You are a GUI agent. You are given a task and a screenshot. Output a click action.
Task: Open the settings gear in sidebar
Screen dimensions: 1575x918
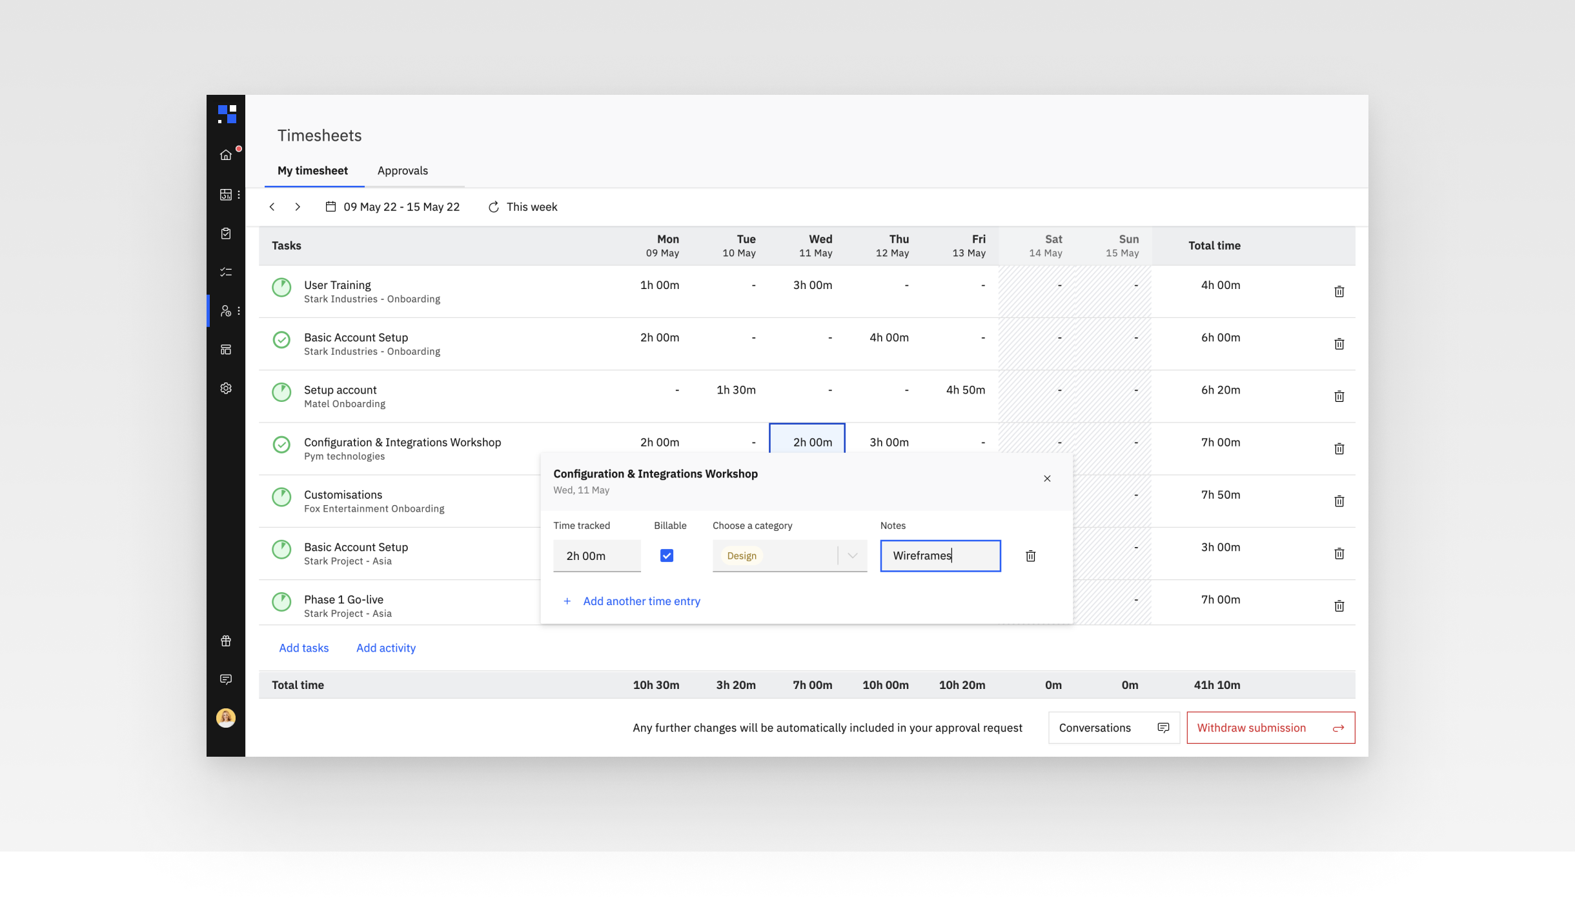(225, 388)
